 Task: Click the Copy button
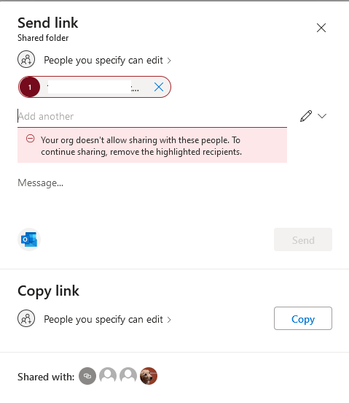[x=303, y=318]
